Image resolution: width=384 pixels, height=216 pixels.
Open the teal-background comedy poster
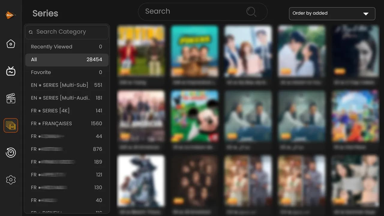(195, 51)
